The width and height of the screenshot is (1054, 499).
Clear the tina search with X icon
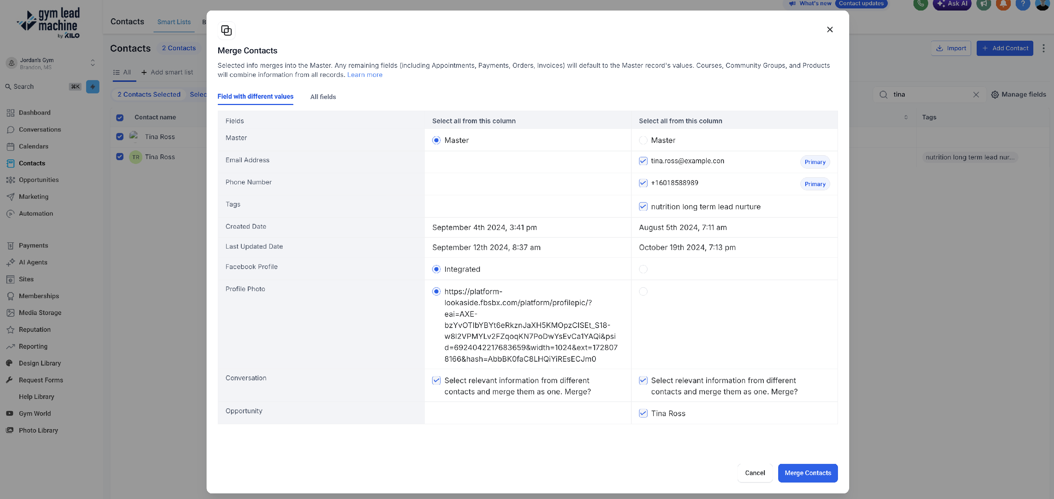[x=976, y=94]
